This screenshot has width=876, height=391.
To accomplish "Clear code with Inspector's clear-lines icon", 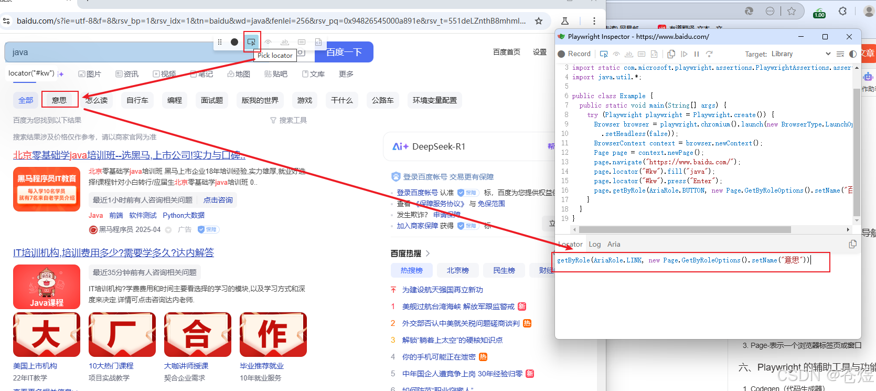I will 840,54.
